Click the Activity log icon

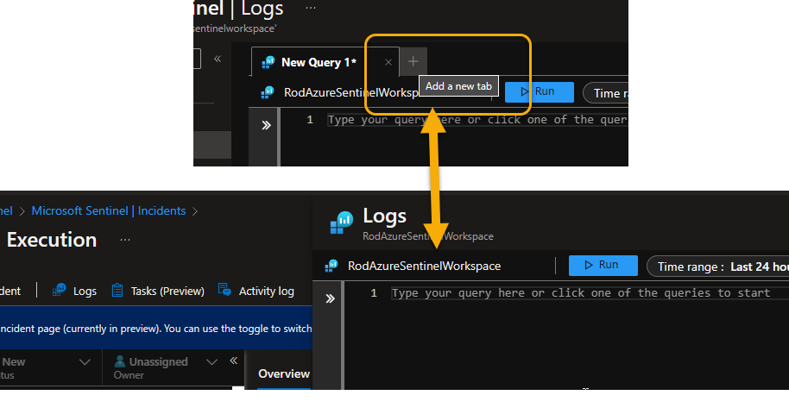click(x=224, y=289)
